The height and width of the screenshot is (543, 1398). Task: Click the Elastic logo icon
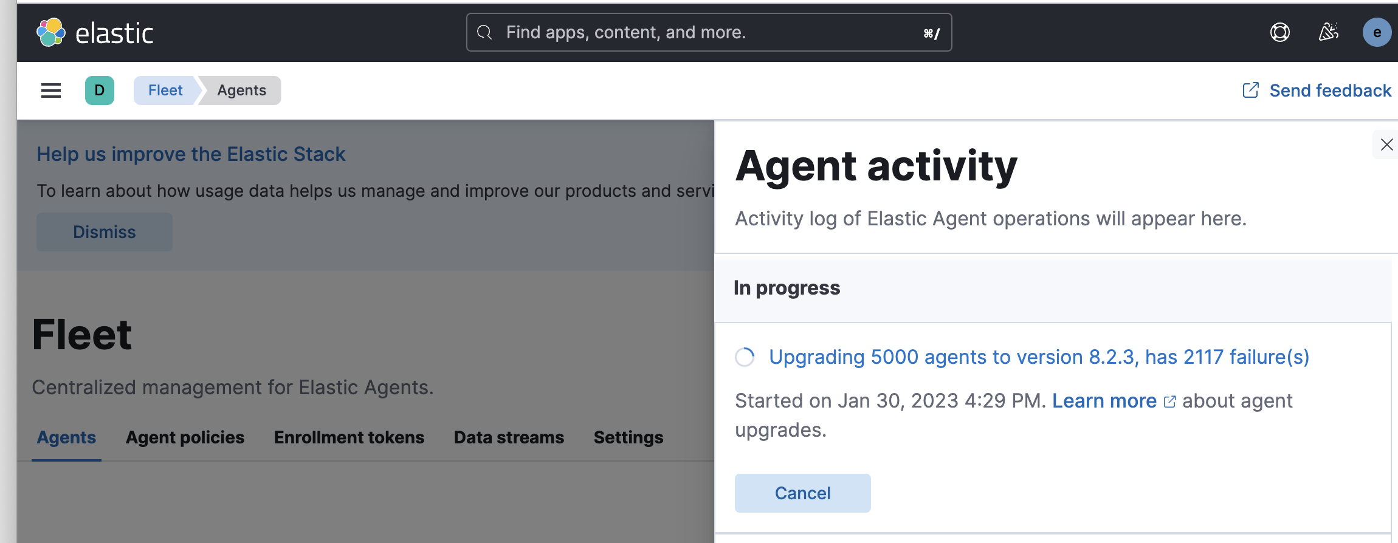coord(51,32)
